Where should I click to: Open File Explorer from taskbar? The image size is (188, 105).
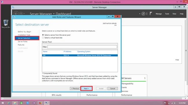click(15, 103)
